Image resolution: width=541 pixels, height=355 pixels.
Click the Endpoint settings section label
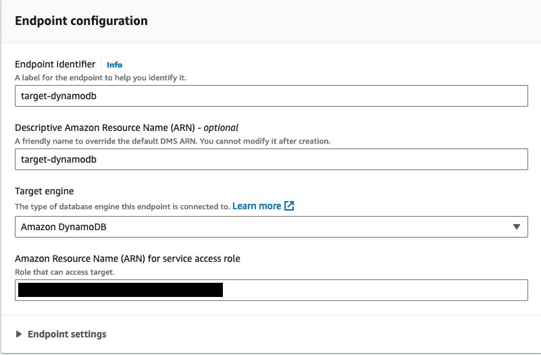pyautogui.click(x=67, y=334)
